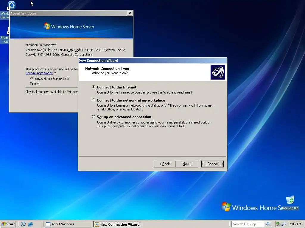Click the Copyright 1985-2006 Microsoft line
The width and height of the screenshot is (305, 228).
coord(58,55)
